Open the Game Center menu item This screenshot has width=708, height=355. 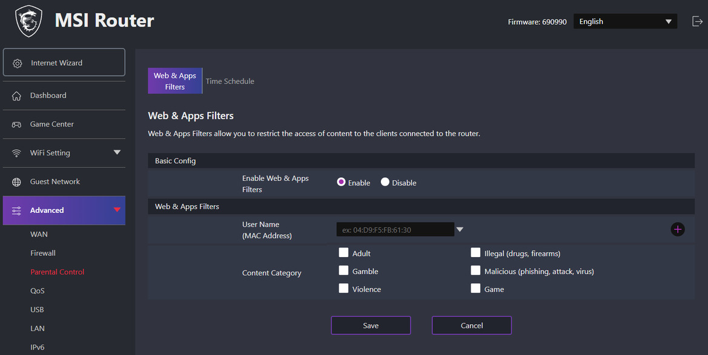[64, 125]
